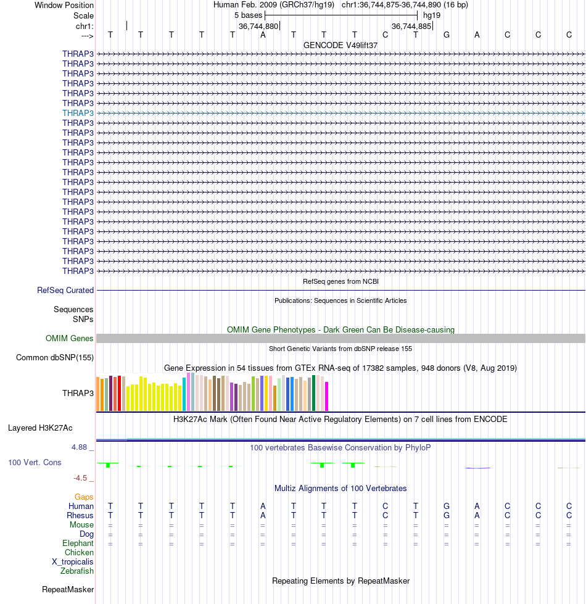The image size is (586, 604).
Task: Open the RefSeq Curated track label
Action: [x=65, y=290]
